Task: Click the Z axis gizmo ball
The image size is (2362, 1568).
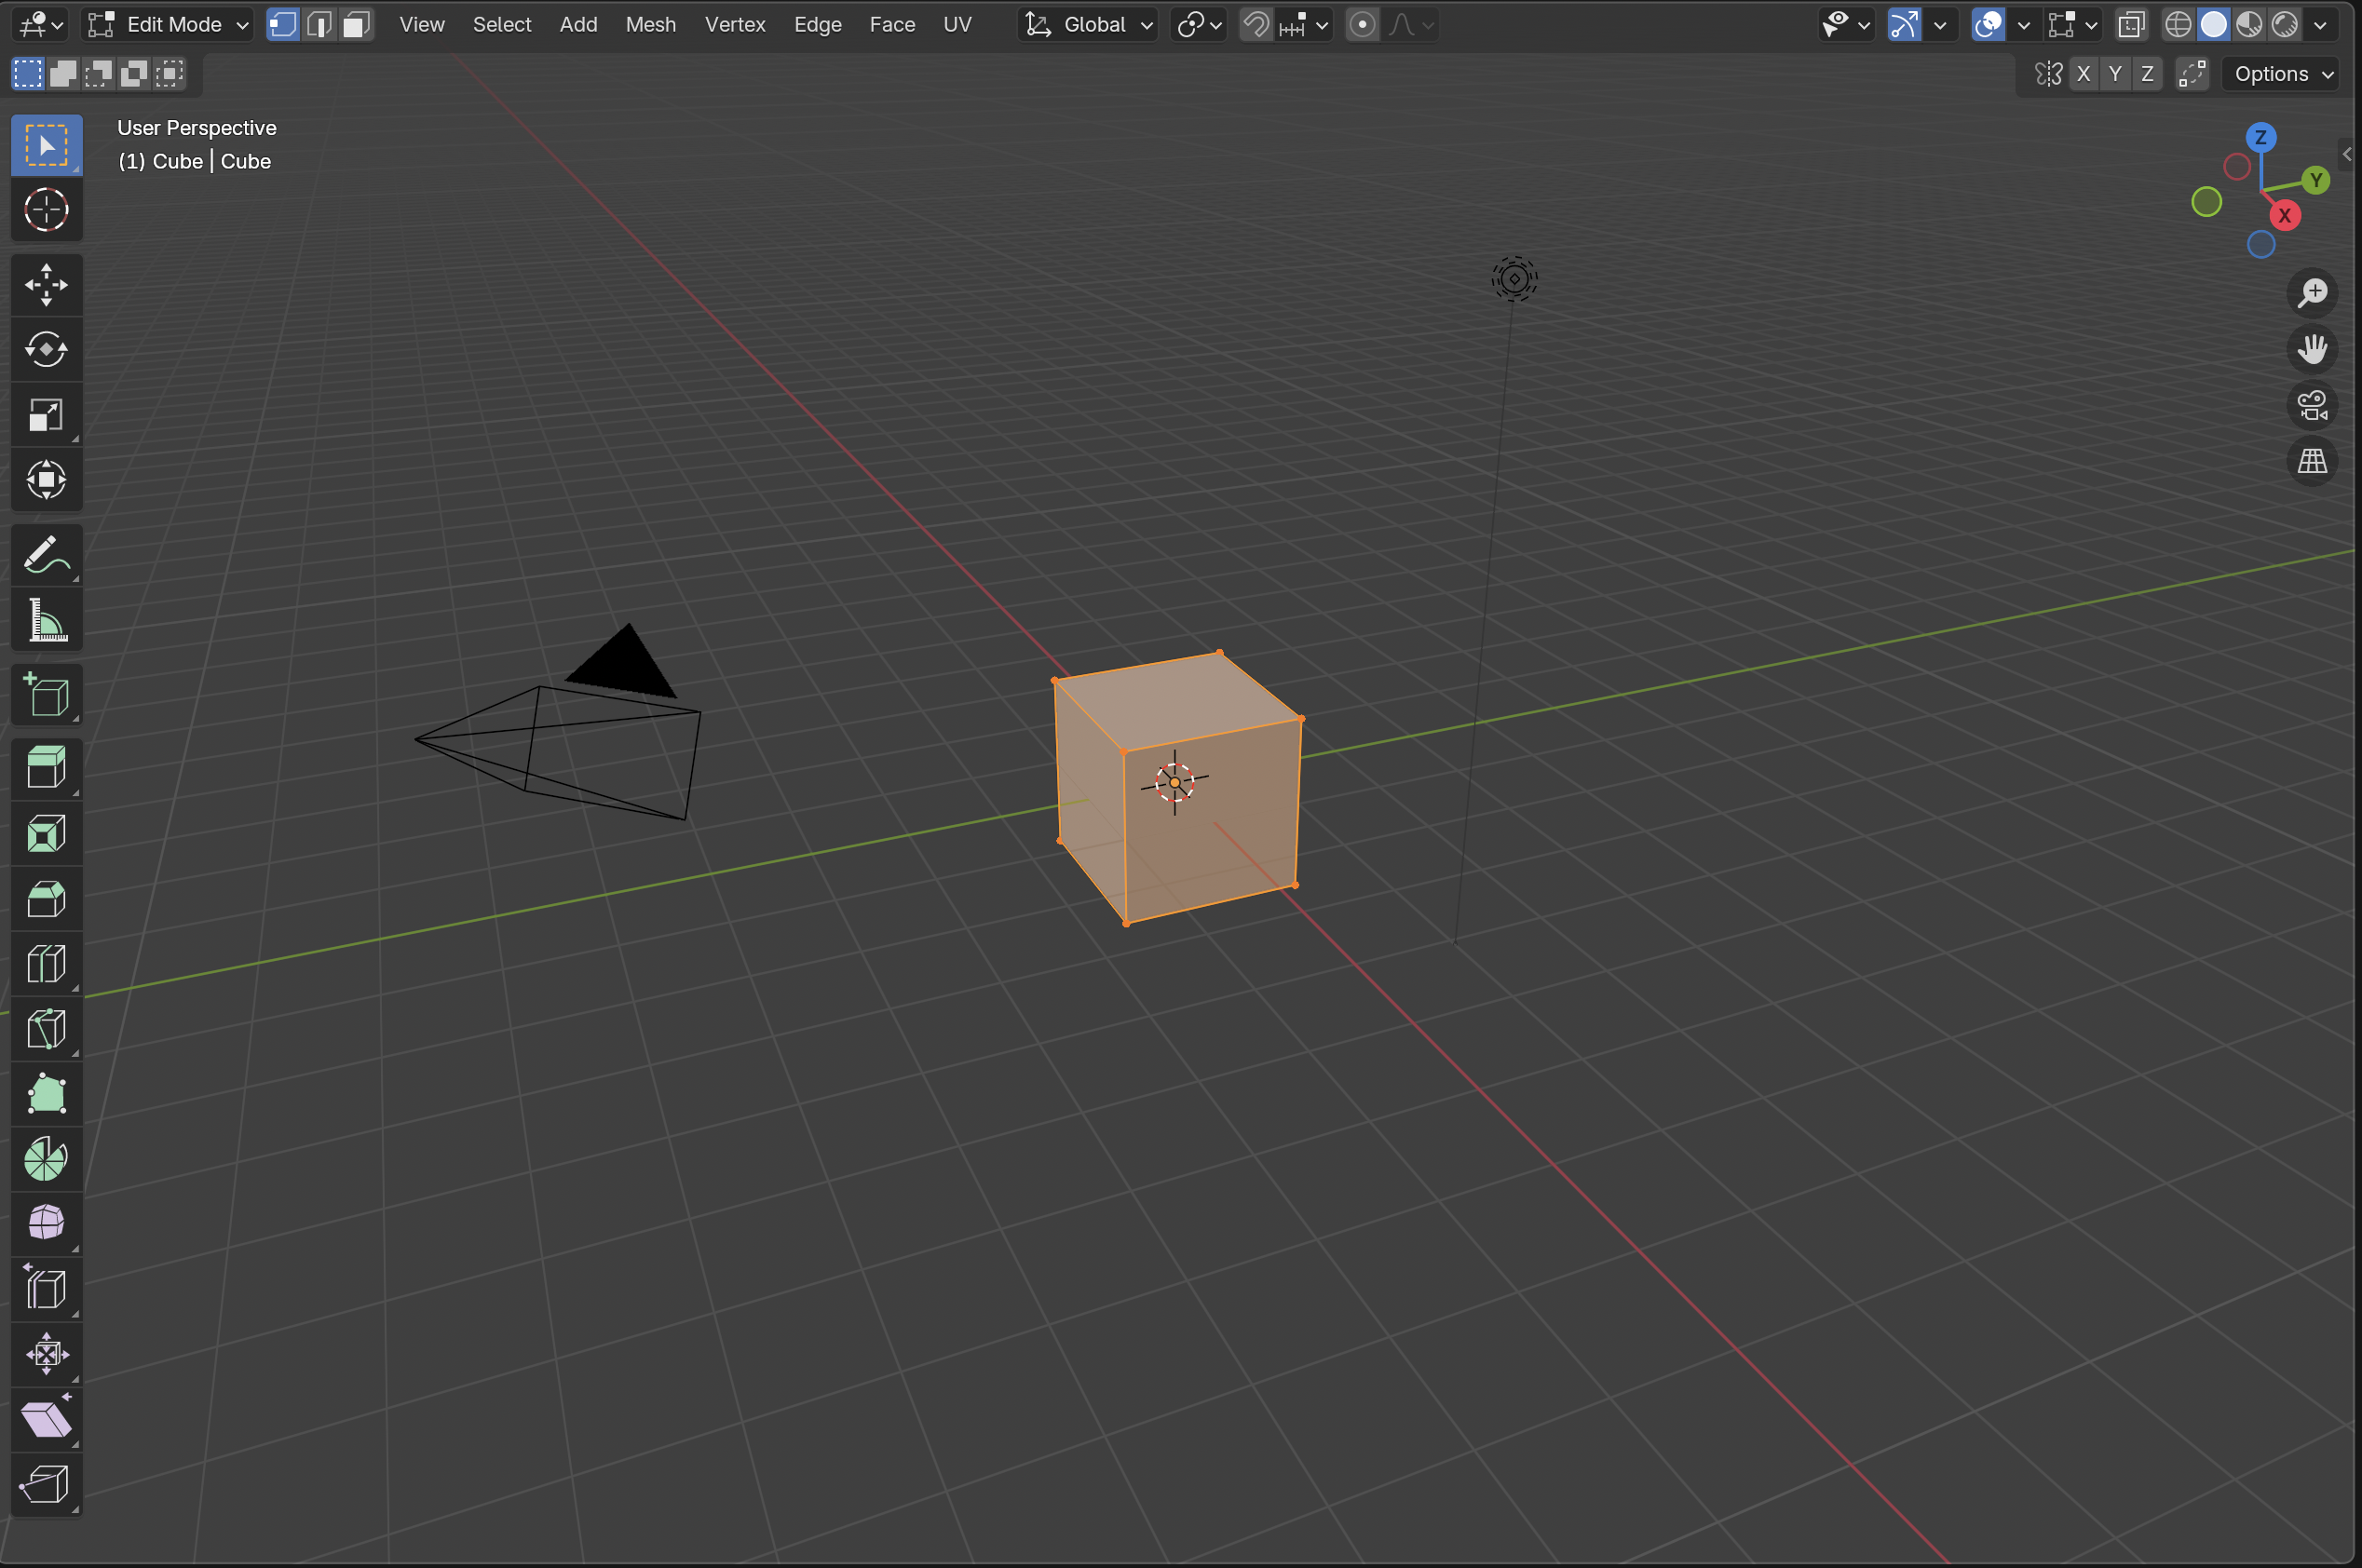Action: 2261,137
